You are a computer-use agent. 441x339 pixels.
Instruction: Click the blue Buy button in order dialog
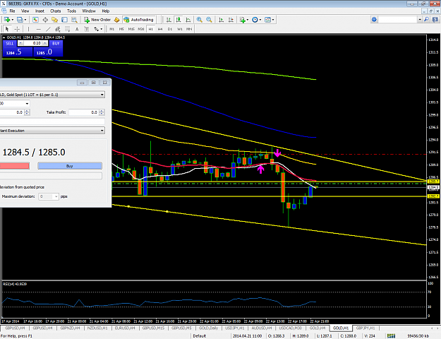tap(70, 166)
